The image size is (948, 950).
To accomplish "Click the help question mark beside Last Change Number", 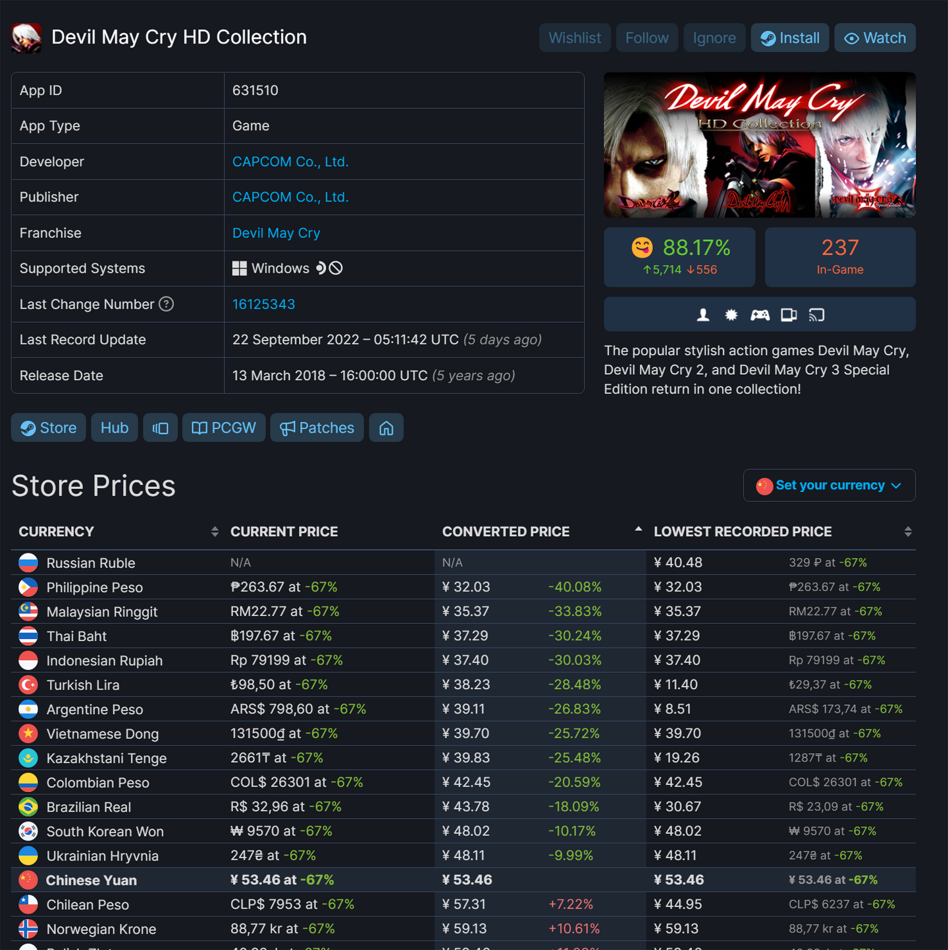I will tap(167, 304).
